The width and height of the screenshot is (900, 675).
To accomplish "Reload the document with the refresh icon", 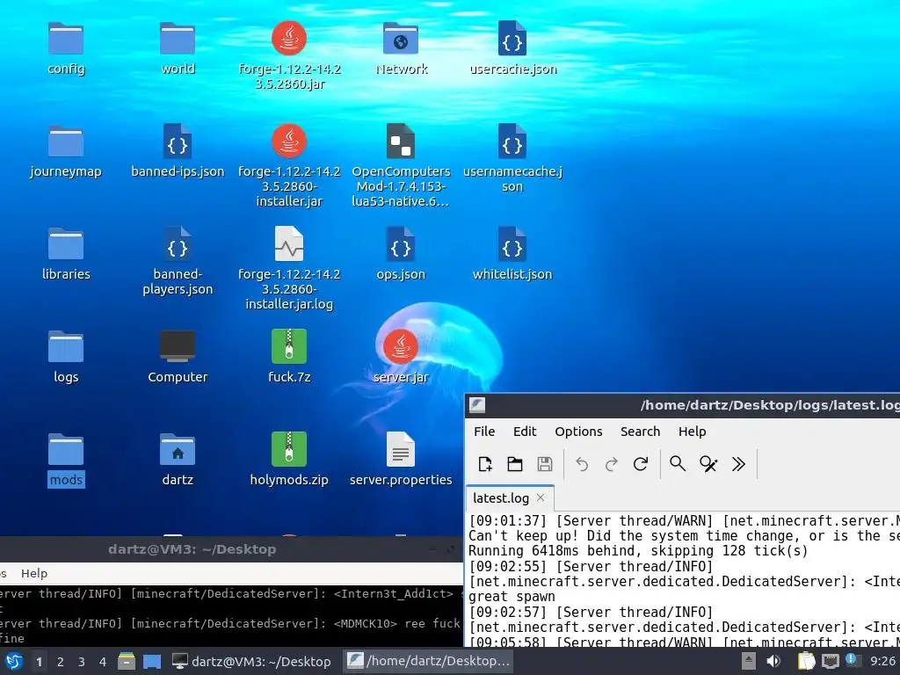I will click(641, 464).
